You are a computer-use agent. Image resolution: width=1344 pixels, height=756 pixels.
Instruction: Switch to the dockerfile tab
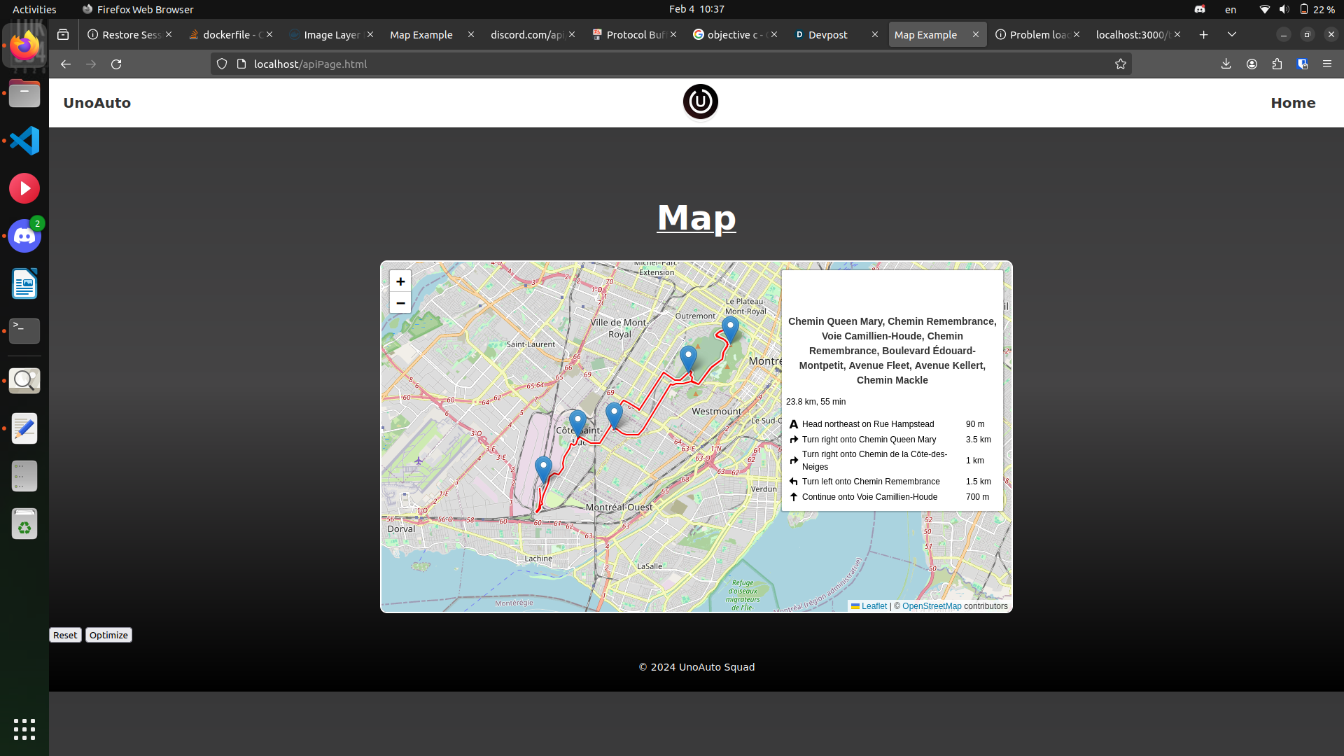(x=227, y=34)
